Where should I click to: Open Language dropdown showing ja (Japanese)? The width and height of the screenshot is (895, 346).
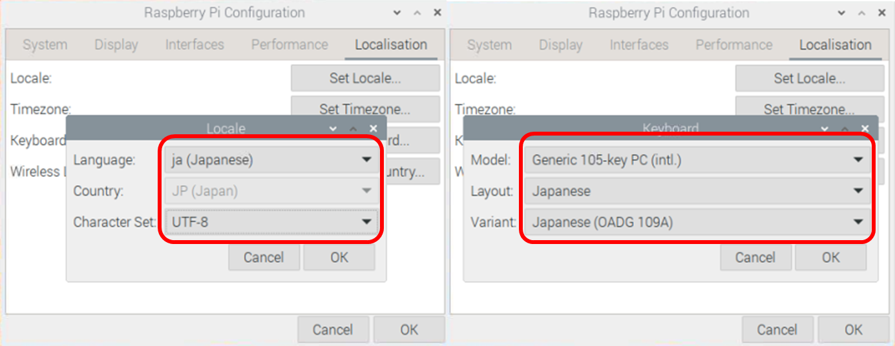pyautogui.click(x=270, y=159)
